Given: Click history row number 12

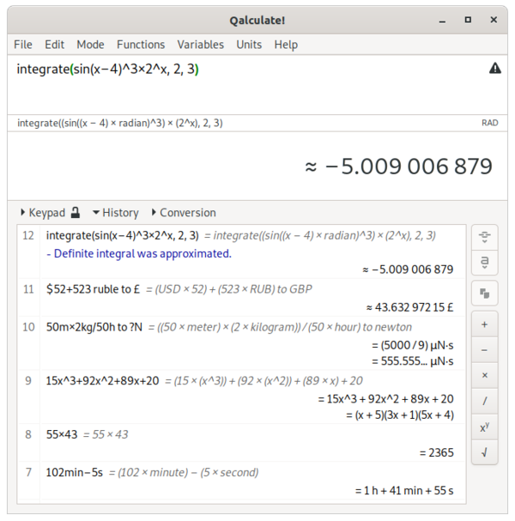Looking at the screenshot, I should click(x=28, y=235).
